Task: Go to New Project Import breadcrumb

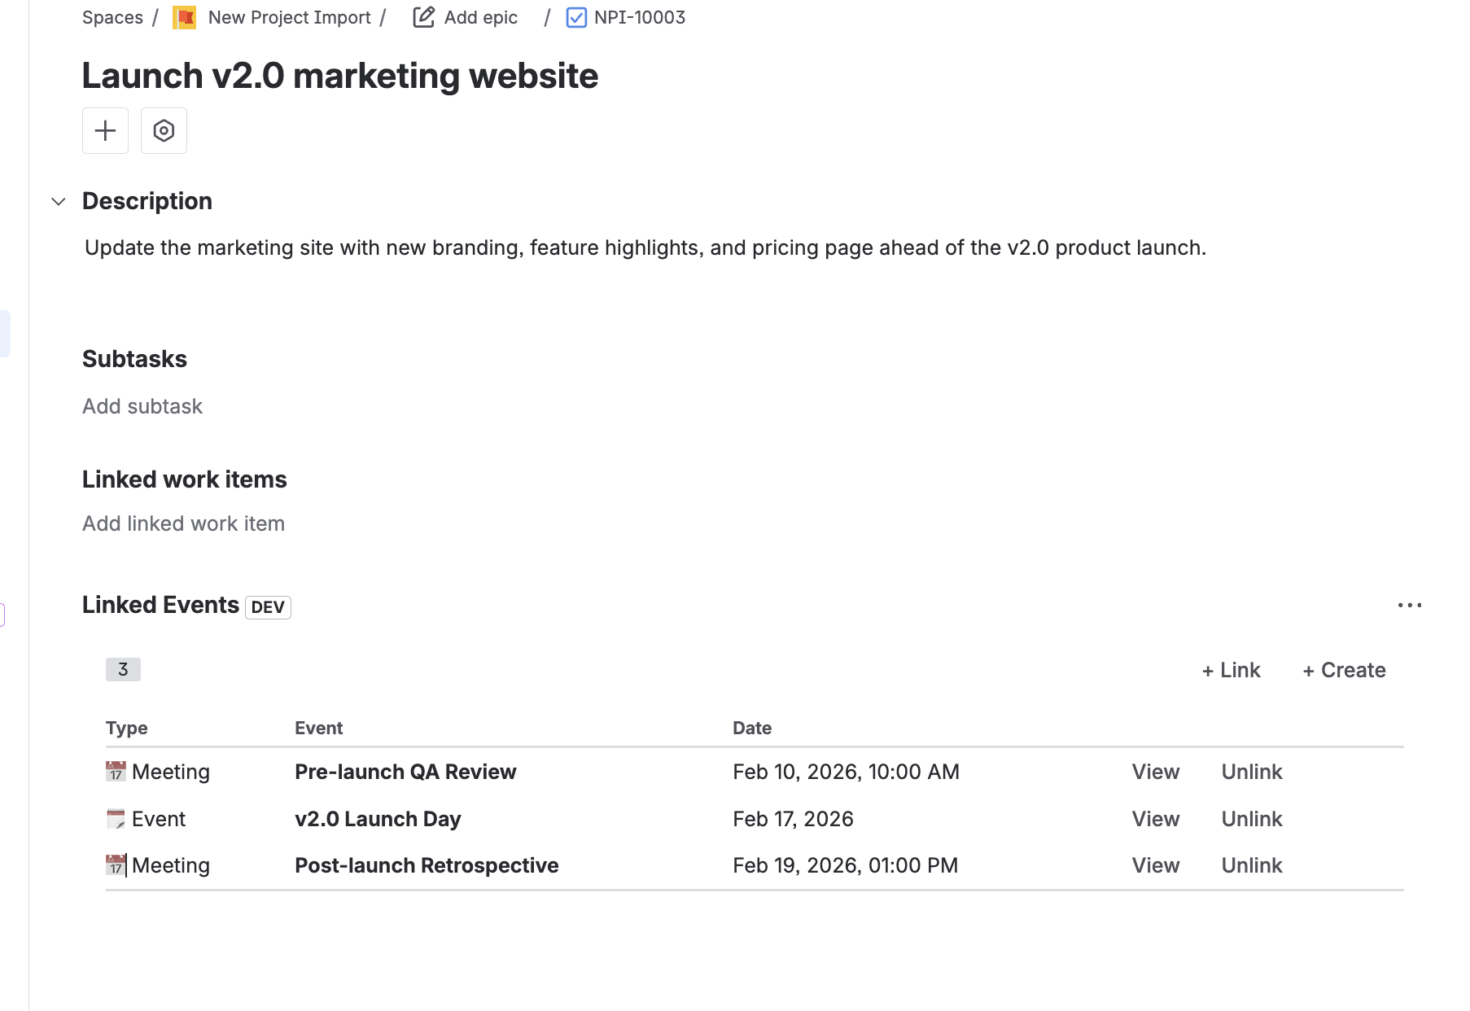Action: [289, 17]
